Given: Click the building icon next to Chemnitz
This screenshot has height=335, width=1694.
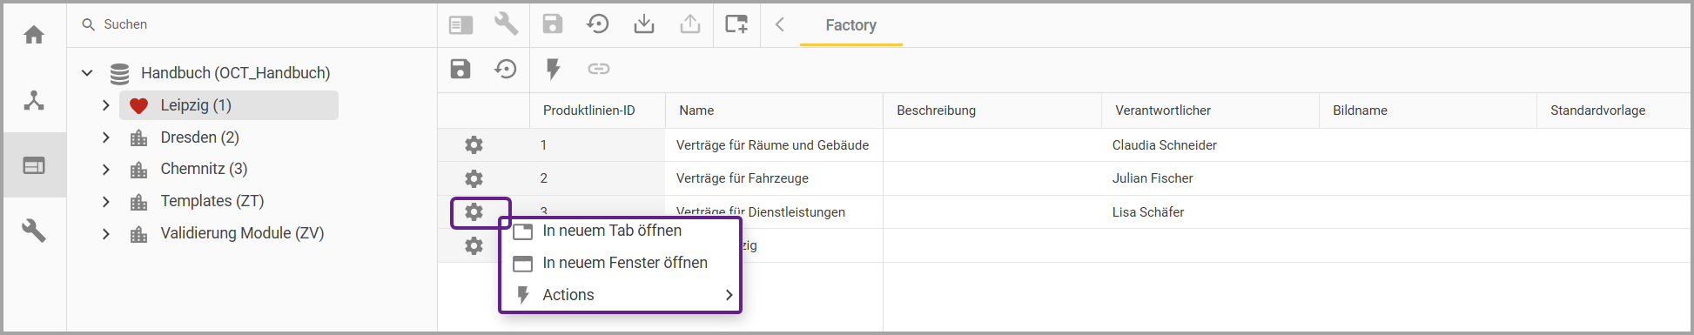Looking at the screenshot, I should (138, 170).
